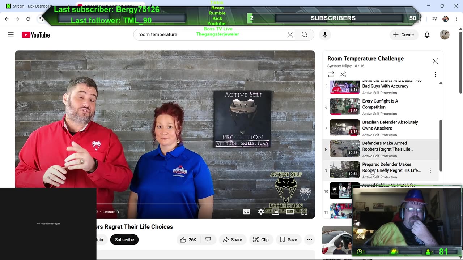Start voice search with microphone icon

pos(325,35)
